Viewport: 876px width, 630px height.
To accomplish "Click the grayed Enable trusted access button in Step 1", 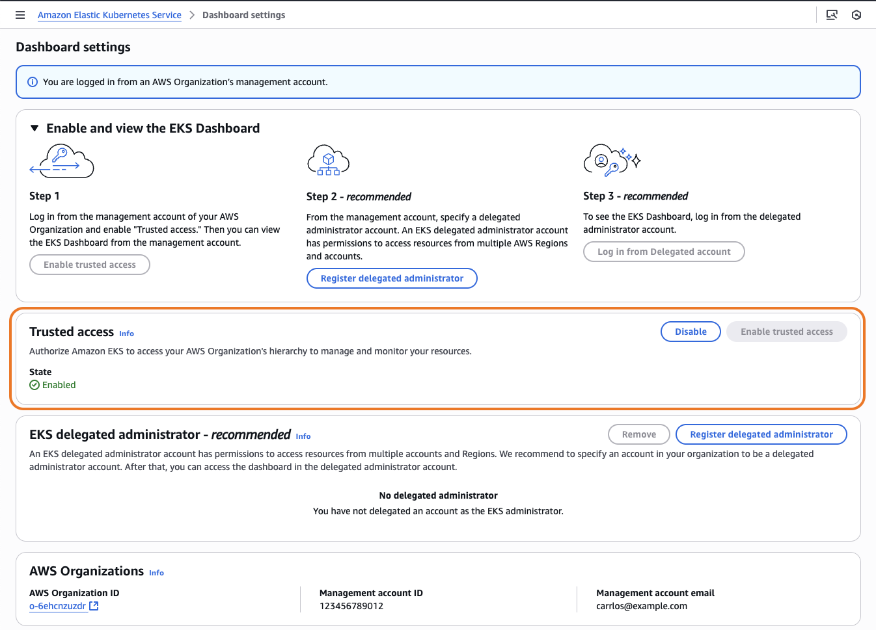I will click(89, 265).
